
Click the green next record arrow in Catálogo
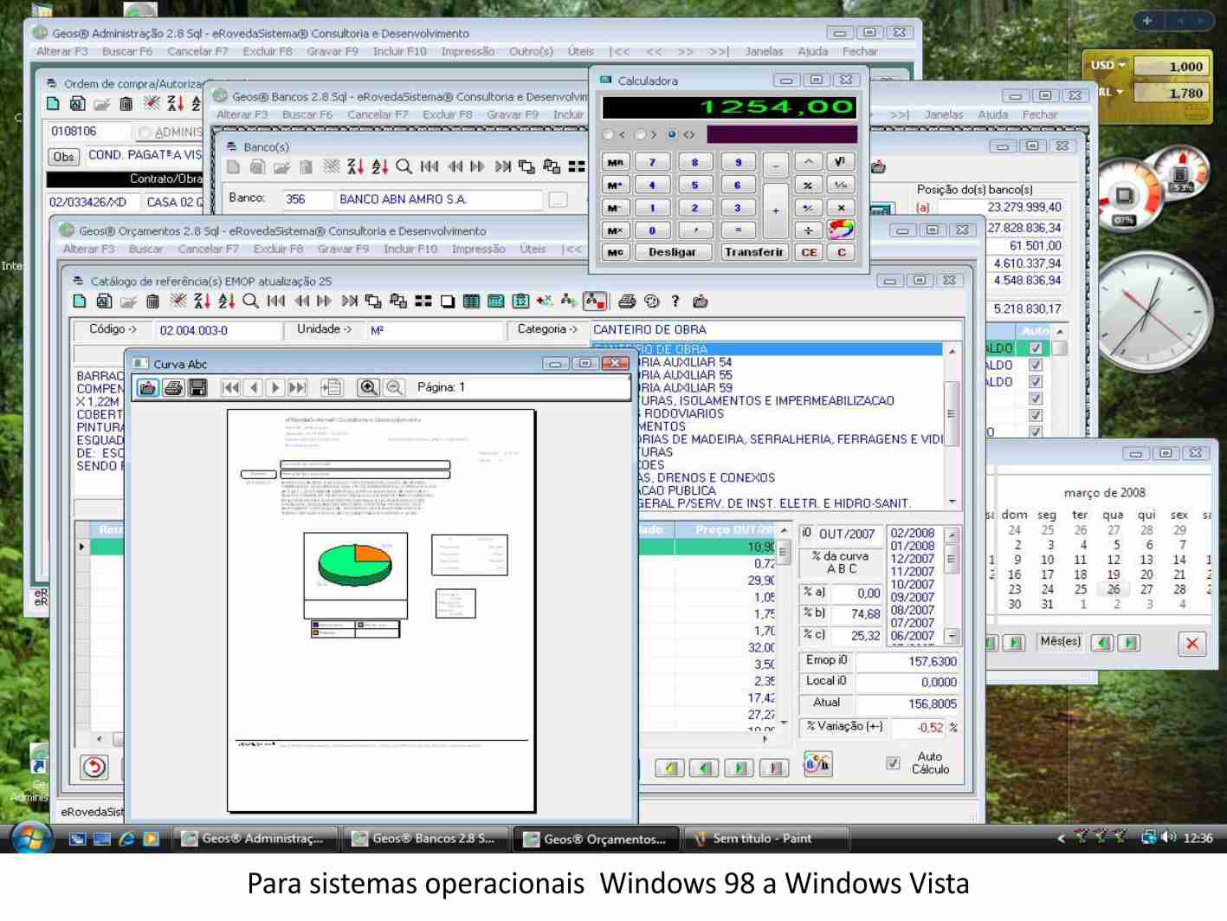(x=739, y=768)
